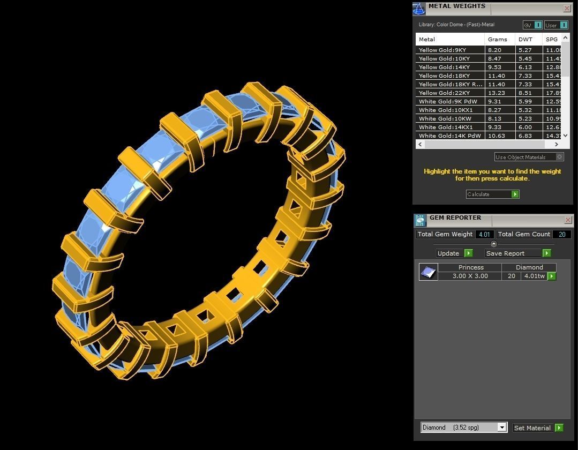Select the White Gold:10KX1 row
Screen dimensions: 578x450
coord(489,110)
